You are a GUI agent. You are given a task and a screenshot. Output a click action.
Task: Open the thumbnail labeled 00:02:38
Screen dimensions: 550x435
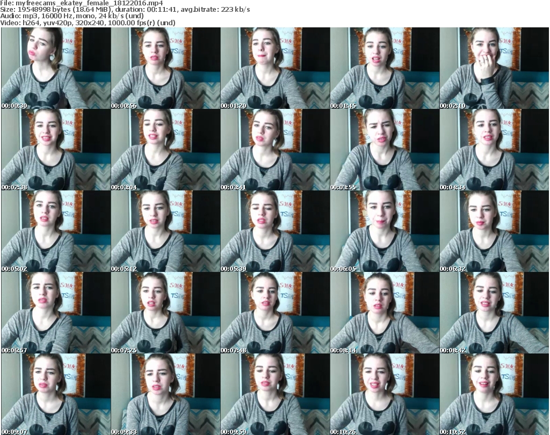pyautogui.click(x=55, y=150)
